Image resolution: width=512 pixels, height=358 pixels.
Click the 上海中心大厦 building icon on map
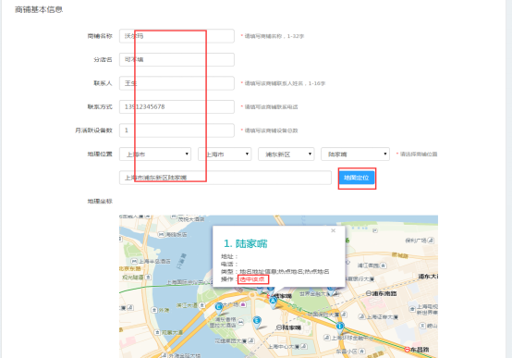(304, 346)
